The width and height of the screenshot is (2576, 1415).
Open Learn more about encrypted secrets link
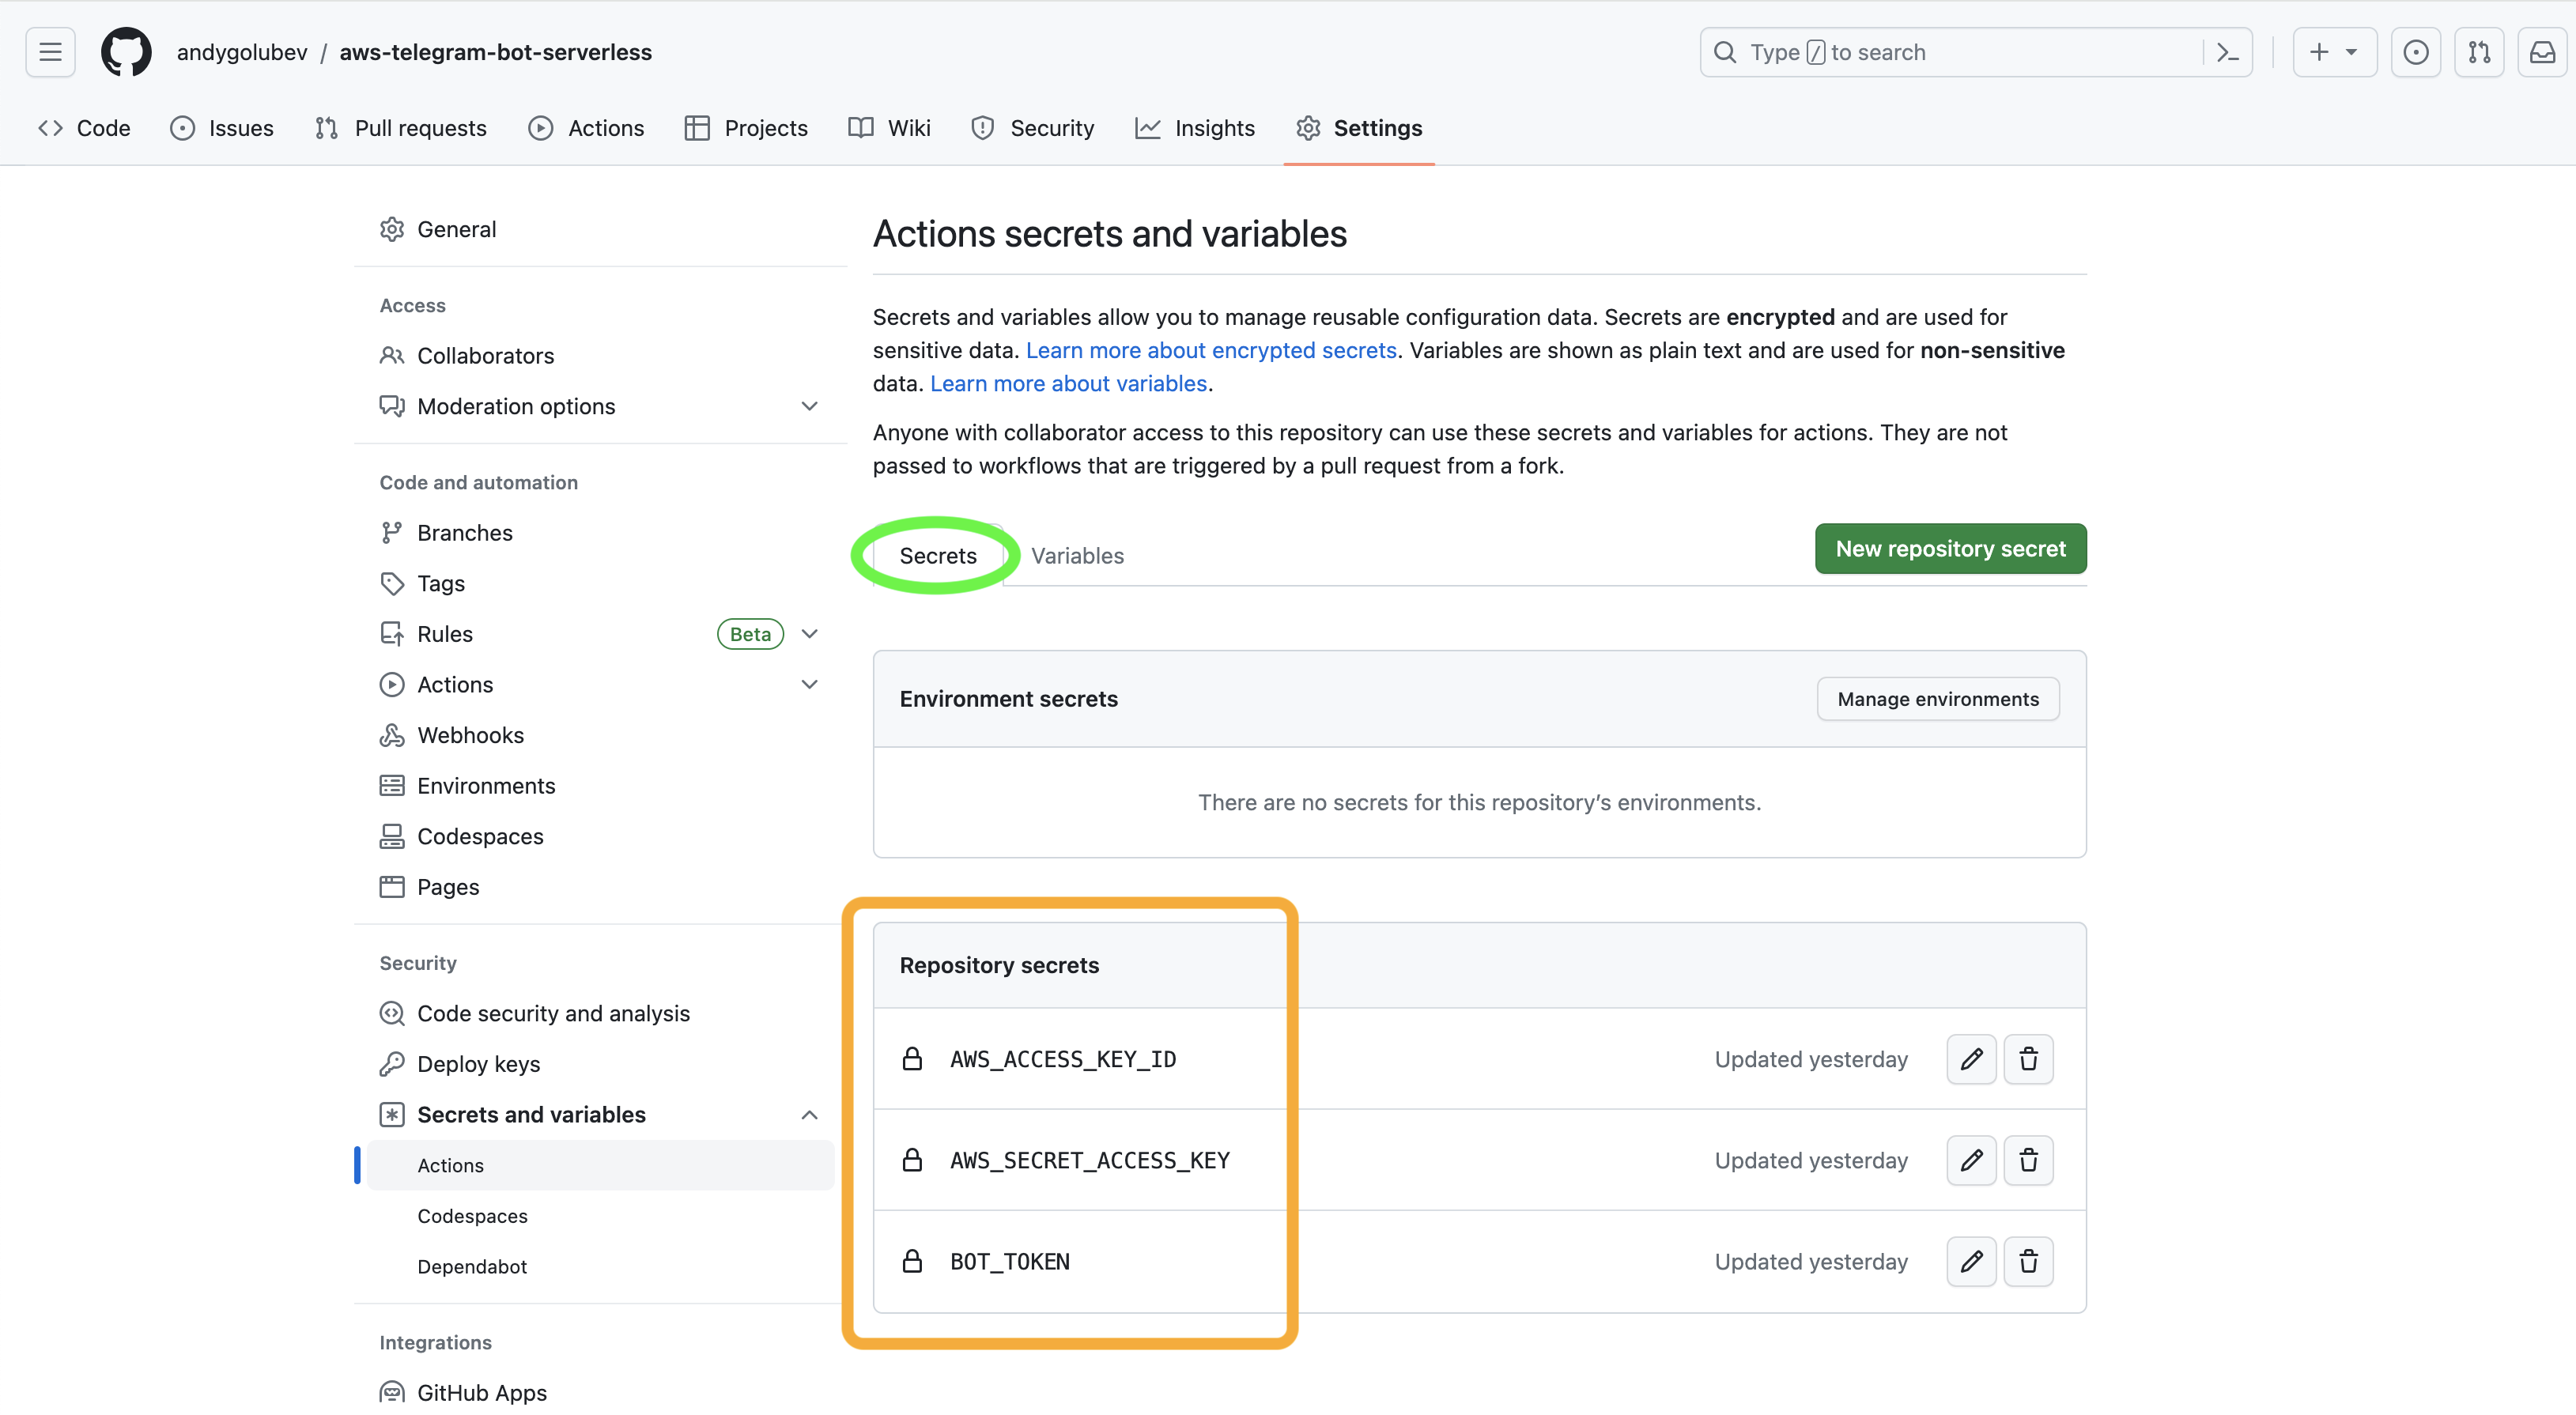(x=1210, y=350)
